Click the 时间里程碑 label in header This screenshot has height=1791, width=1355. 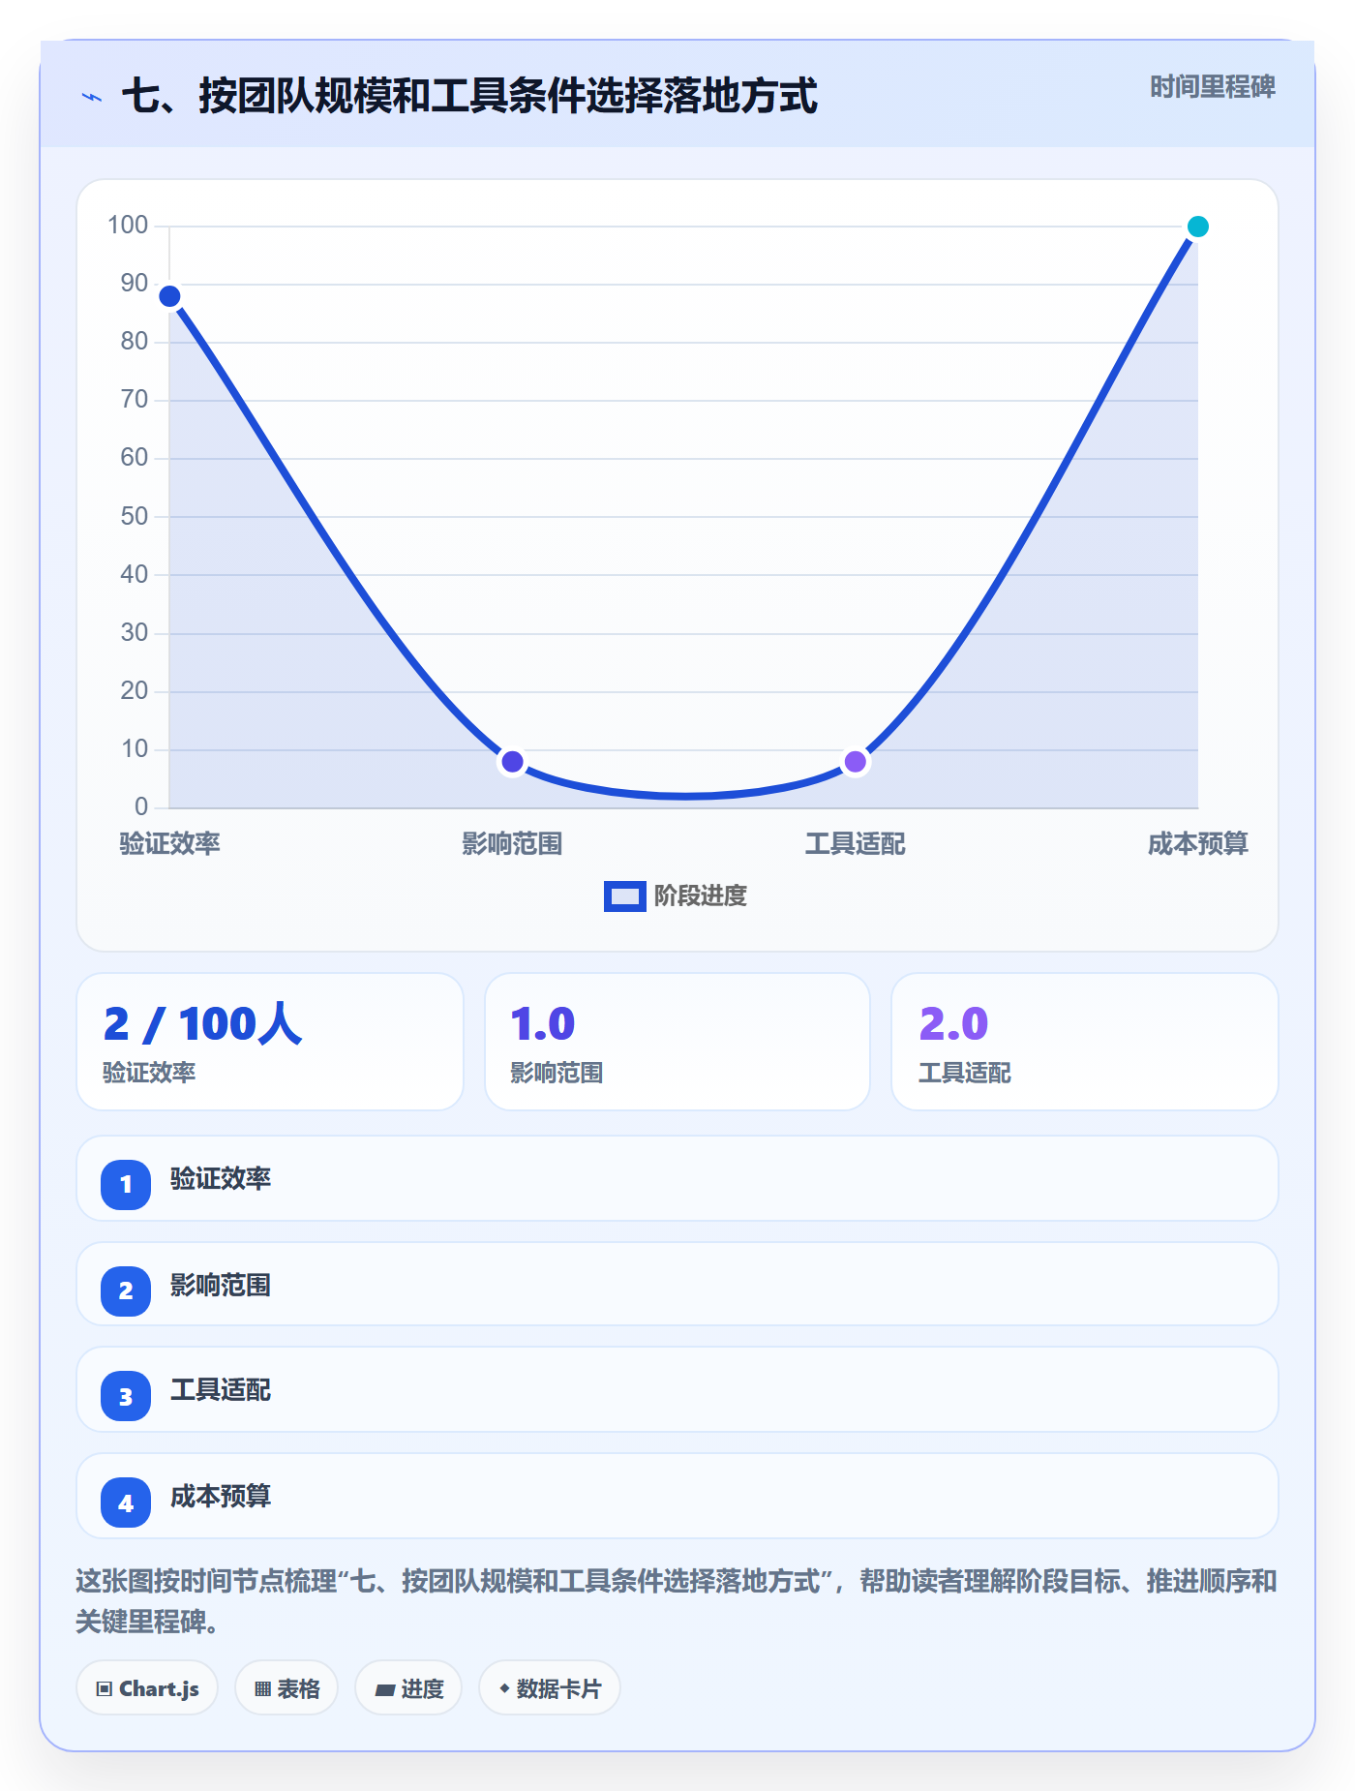pyautogui.click(x=1213, y=87)
